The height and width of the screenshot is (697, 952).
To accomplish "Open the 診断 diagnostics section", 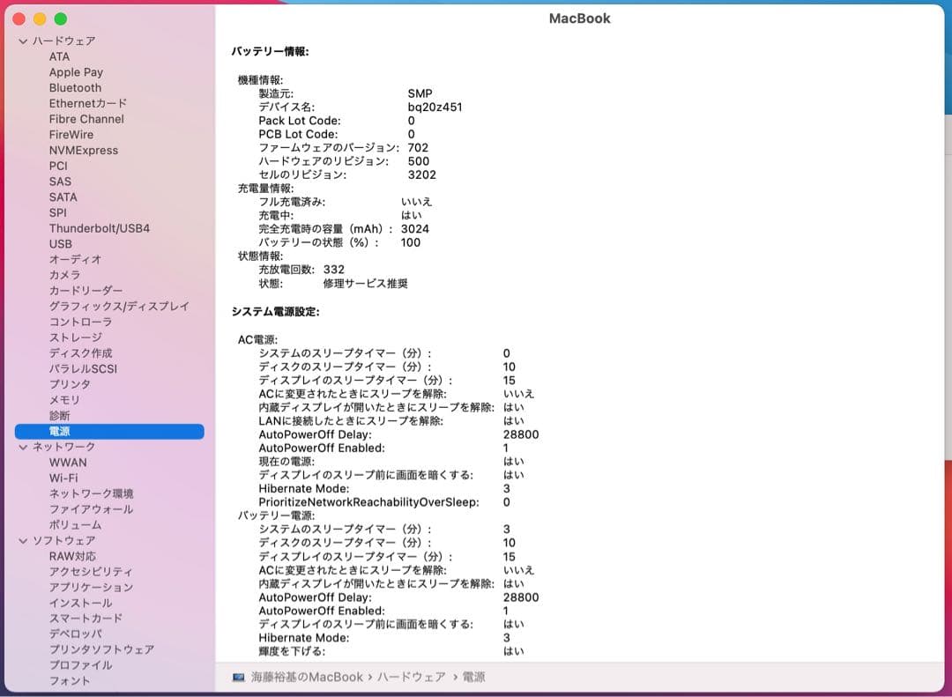I will coord(59,415).
